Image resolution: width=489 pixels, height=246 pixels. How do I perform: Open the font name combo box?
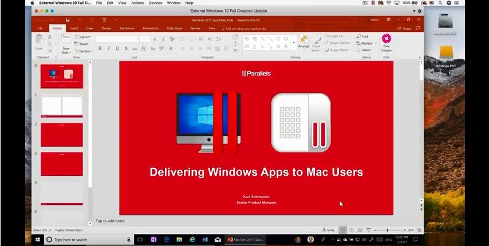[x=117, y=39]
